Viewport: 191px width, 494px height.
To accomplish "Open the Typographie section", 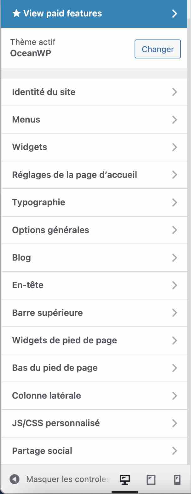I will tap(94, 202).
